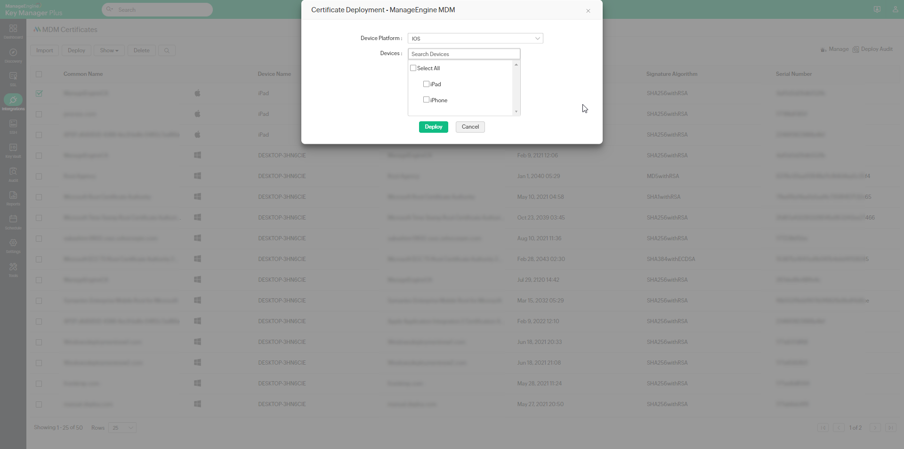This screenshot has height=449, width=904.
Task: Click the expiry date Jun 18, 2021 21:08
Action: click(539, 363)
